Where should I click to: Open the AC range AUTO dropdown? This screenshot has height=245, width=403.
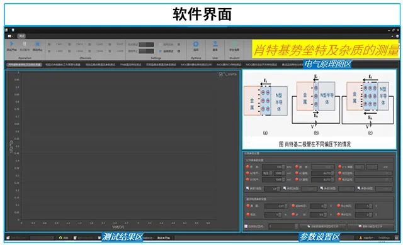click(x=323, y=173)
